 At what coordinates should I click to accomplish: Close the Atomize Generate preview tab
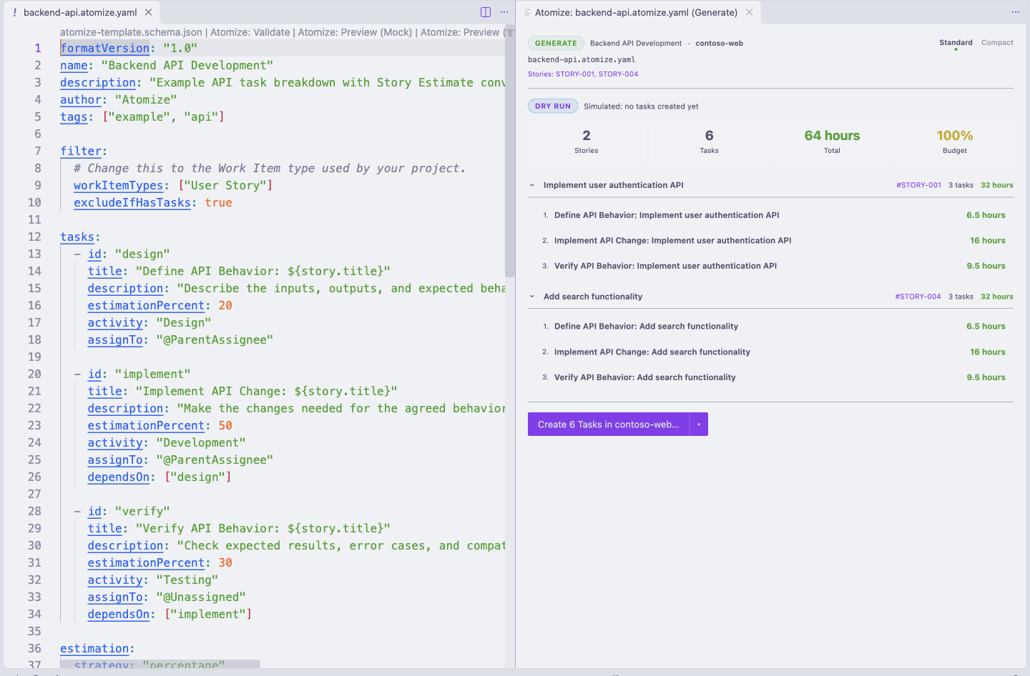pos(749,12)
